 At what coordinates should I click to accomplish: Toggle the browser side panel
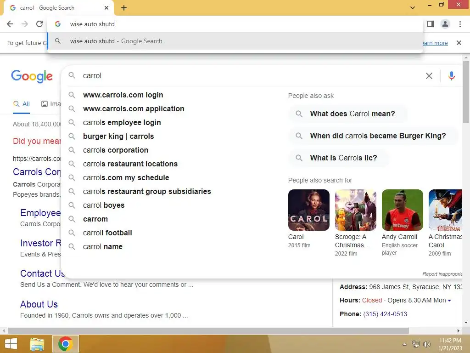[x=431, y=24]
